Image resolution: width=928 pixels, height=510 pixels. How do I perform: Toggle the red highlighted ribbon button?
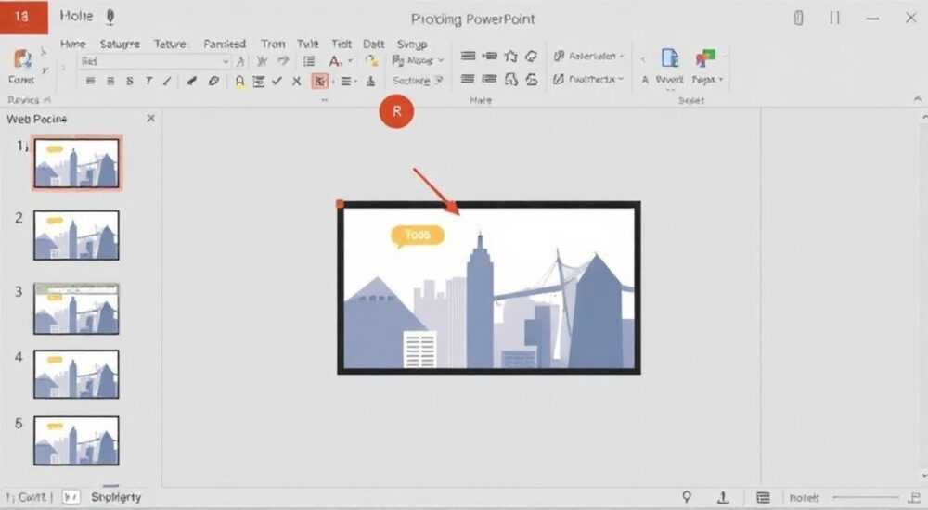(x=319, y=81)
